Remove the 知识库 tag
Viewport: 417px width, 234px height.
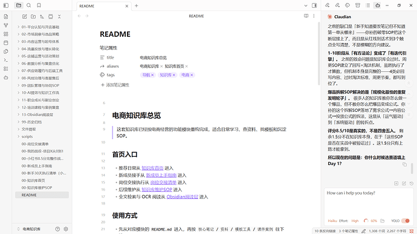[x=174, y=75]
